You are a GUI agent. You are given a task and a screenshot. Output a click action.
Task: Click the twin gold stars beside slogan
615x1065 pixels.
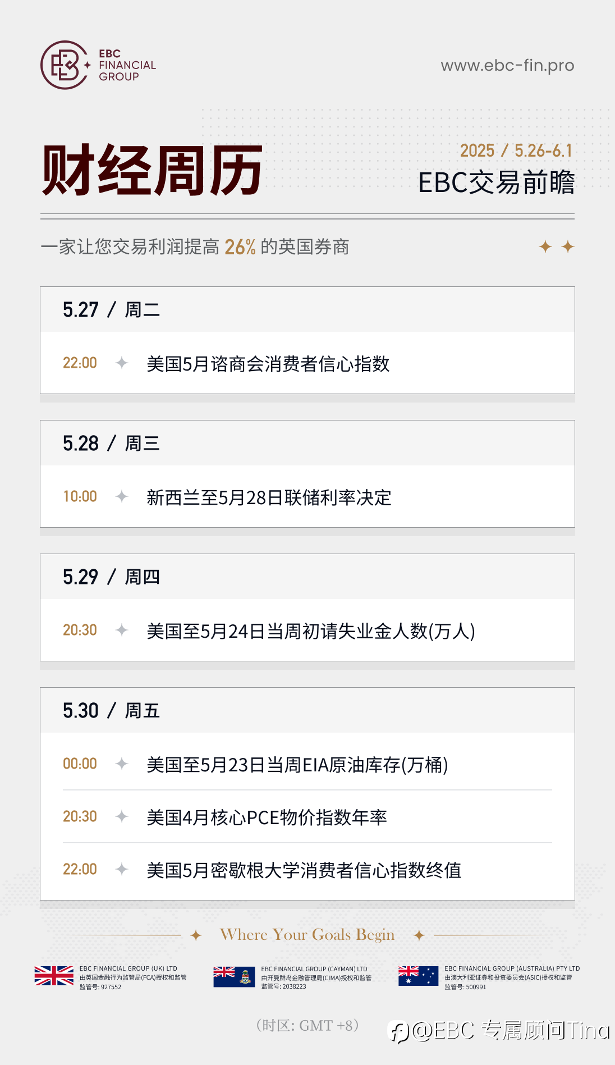coord(556,246)
